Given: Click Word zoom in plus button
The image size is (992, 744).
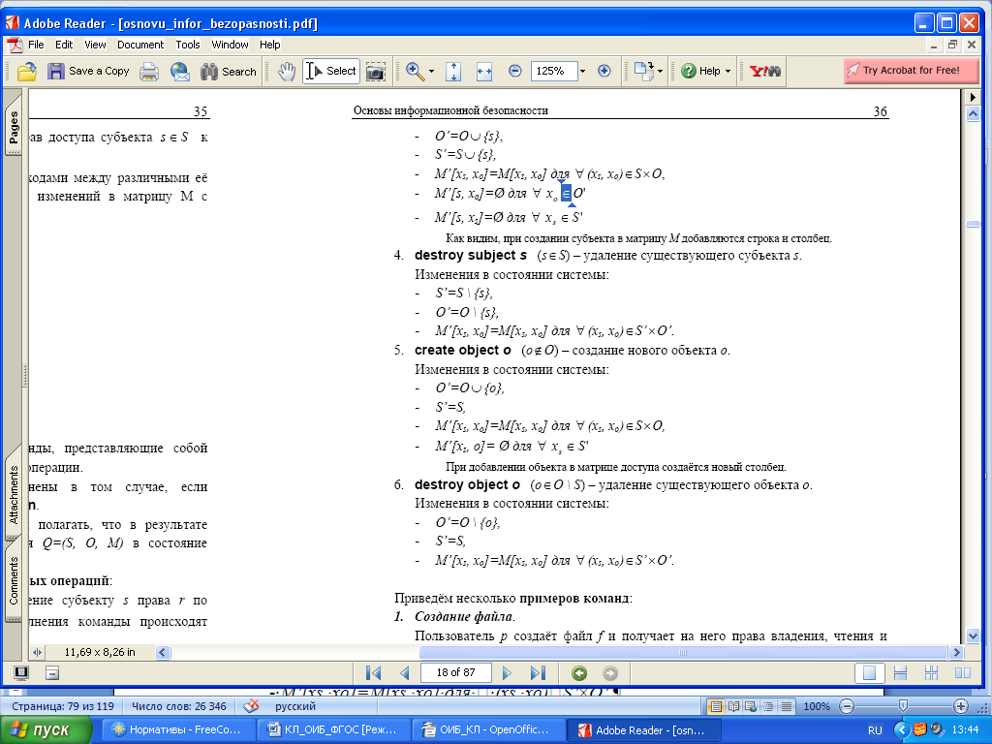Looking at the screenshot, I should click(x=960, y=706).
